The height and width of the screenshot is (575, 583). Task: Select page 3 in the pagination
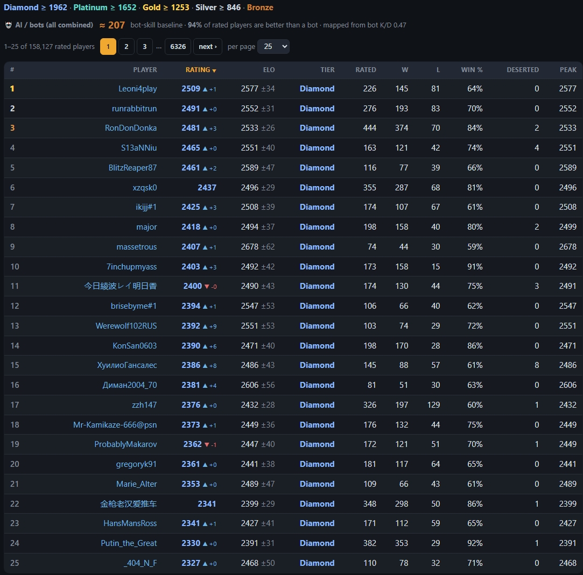145,46
